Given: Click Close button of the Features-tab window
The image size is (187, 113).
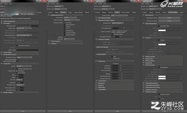Looking at the screenshot, I should 70,111.
